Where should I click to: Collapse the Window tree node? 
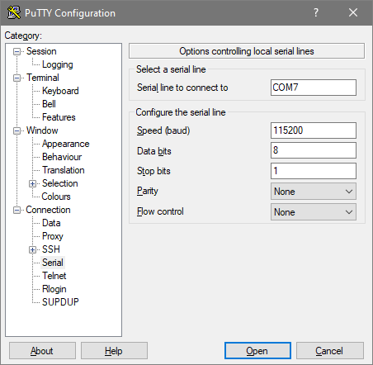click(x=17, y=130)
